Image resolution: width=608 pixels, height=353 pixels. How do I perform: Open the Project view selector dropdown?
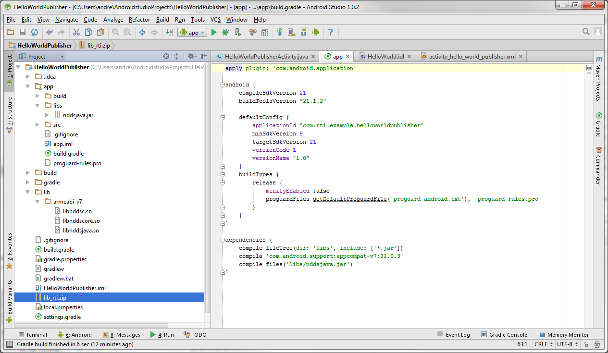[42, 56]
